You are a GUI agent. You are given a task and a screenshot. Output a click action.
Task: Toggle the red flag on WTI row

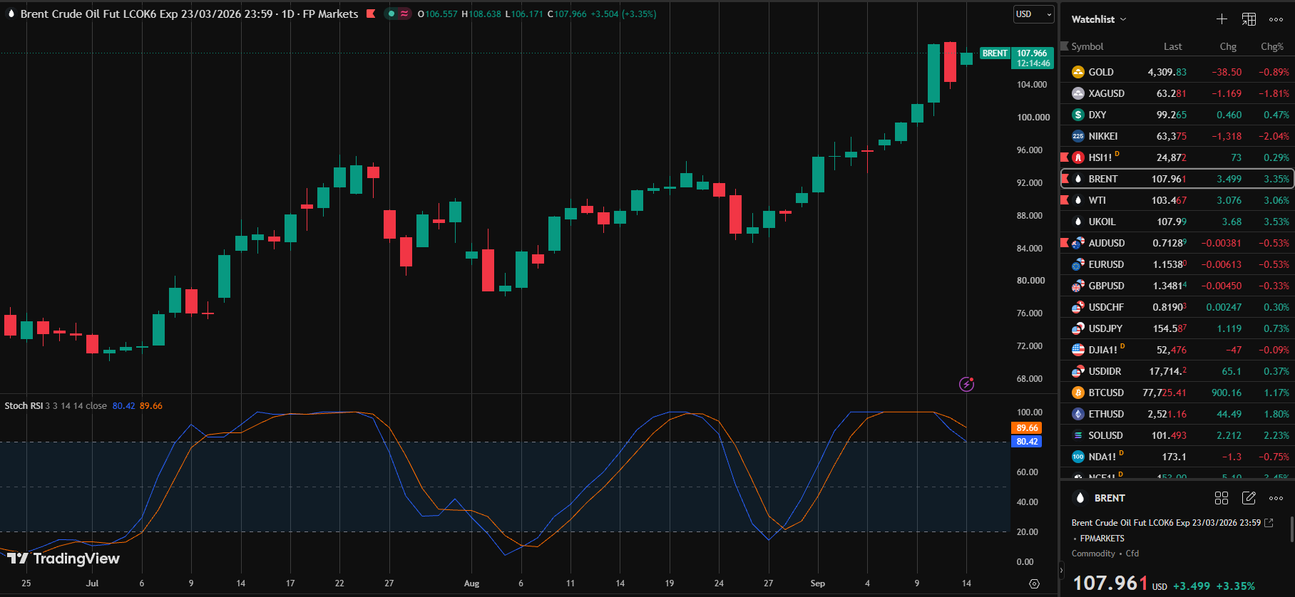[1065, 200]
